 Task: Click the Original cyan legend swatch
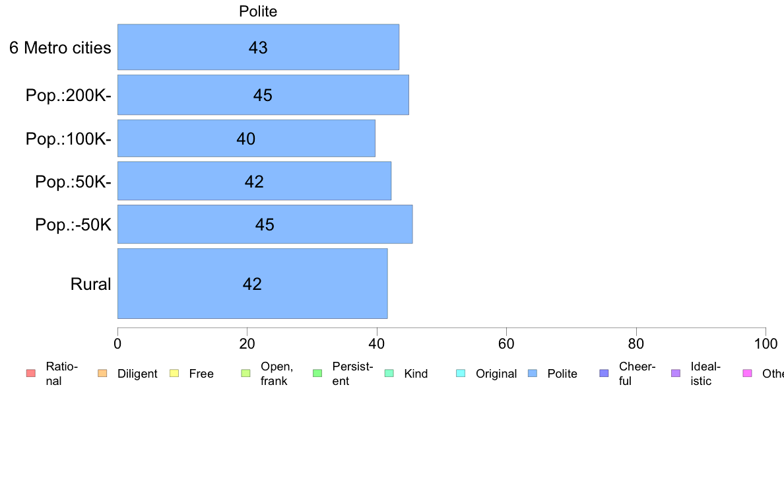click(x=461, y=373)
